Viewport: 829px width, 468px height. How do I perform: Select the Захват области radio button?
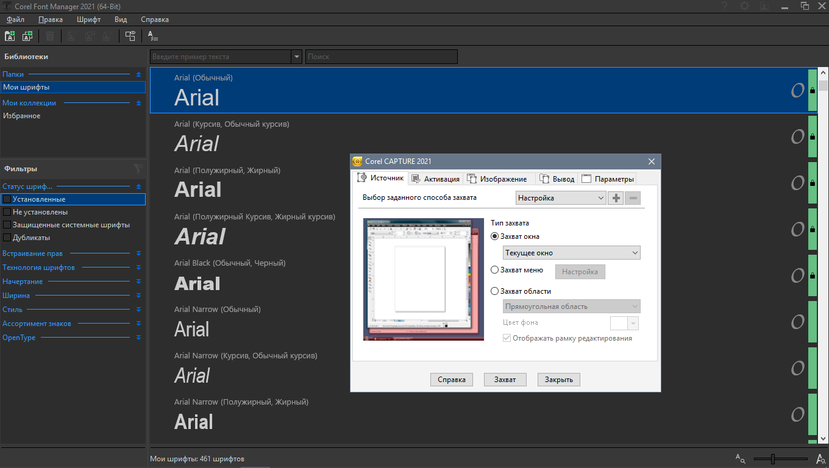pos(495,291)
